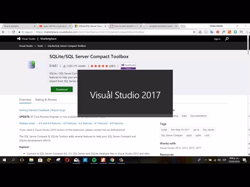Click the SQLite Toolbox database extension icon
The image size is (250, 187).
31,65
